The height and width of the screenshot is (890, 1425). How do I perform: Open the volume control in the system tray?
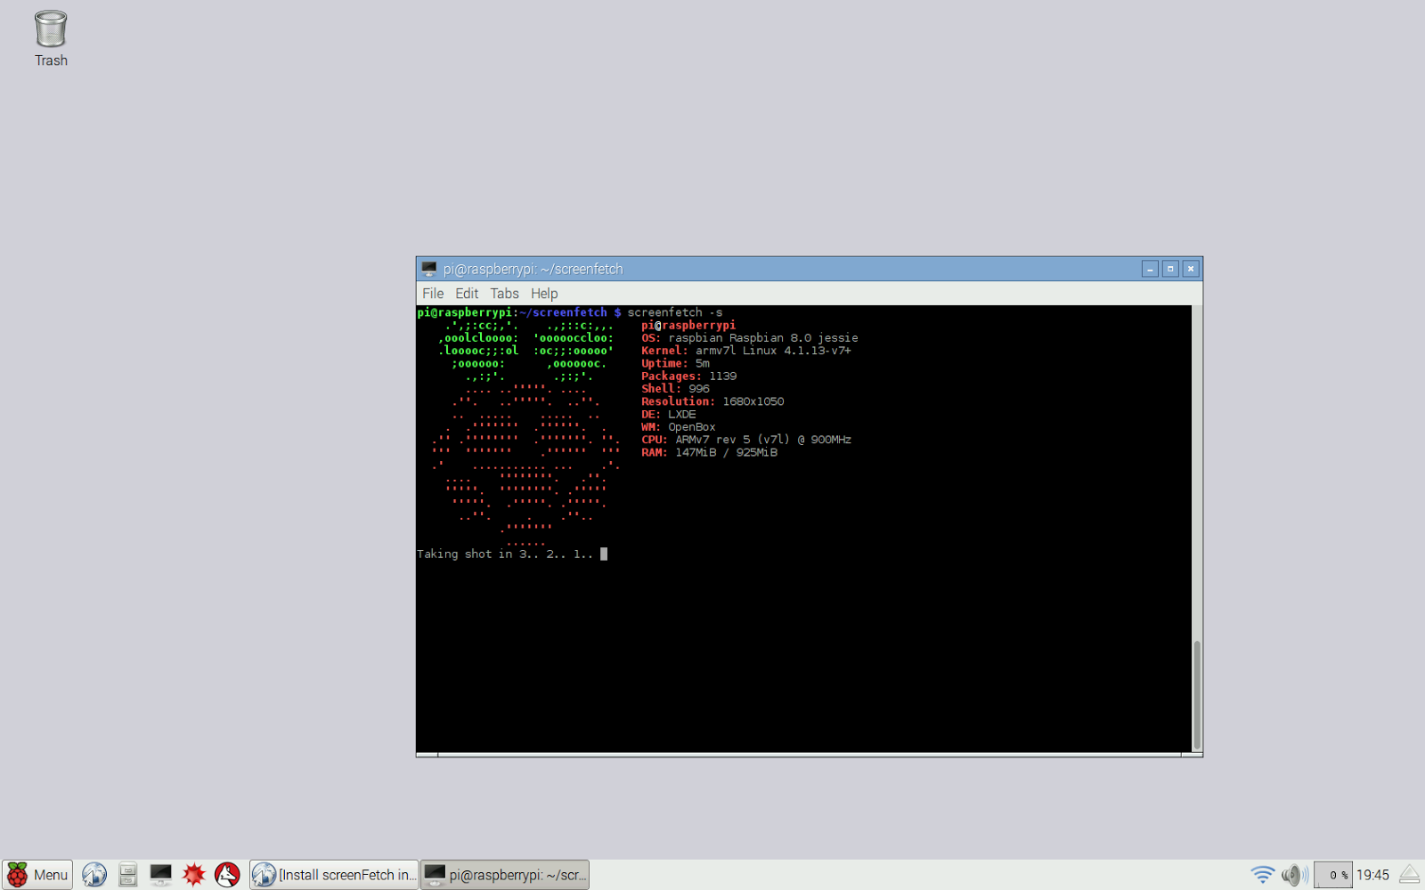pyautogui.click(x=1293, y=874)
